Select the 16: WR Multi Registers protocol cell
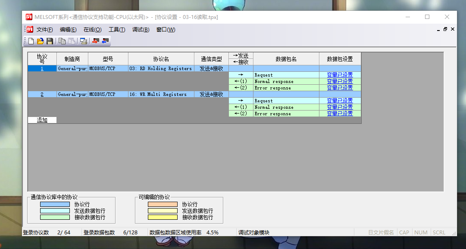 coord(161,94)
